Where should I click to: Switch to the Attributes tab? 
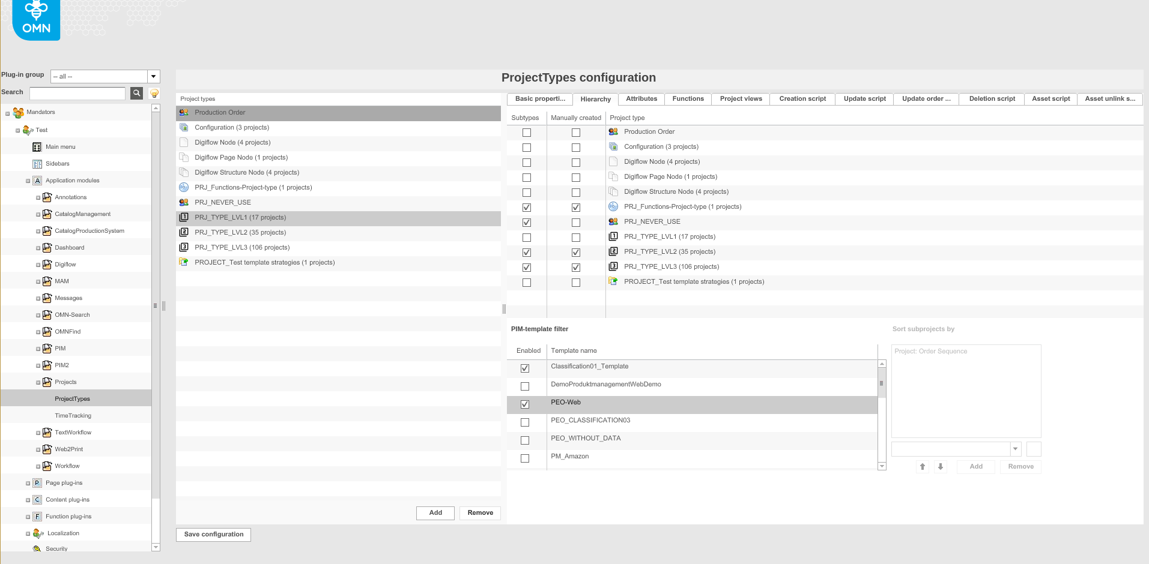coord(641,98)
